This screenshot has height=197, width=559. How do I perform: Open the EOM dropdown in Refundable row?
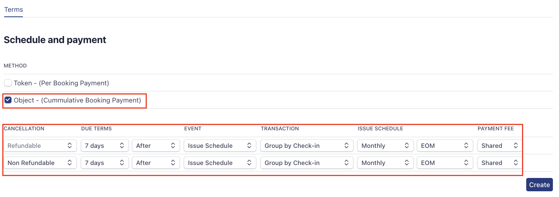tap(445, 146)
